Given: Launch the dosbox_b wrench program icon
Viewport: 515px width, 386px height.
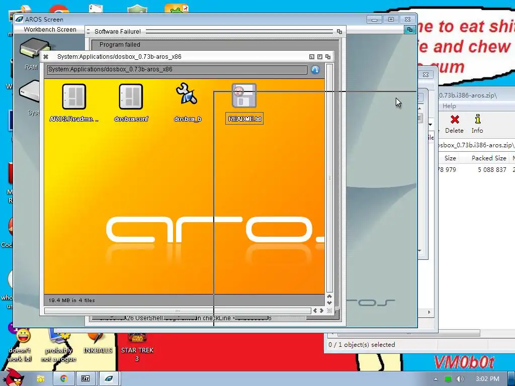Looking at the screenshot, I should point(187,94).
